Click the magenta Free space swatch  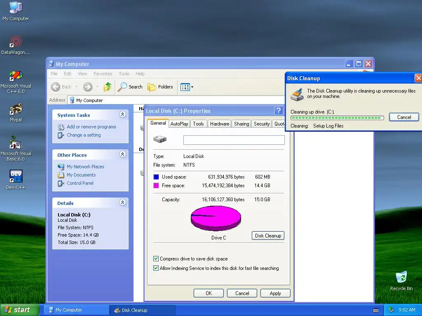(x=156, y=186)
